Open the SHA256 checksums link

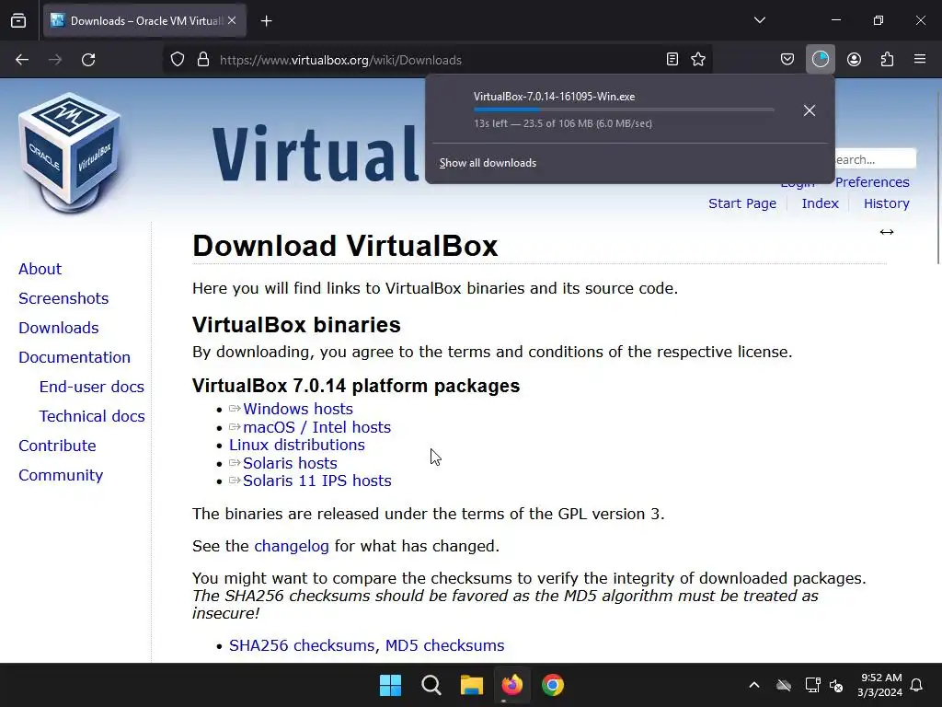[302, 645]
